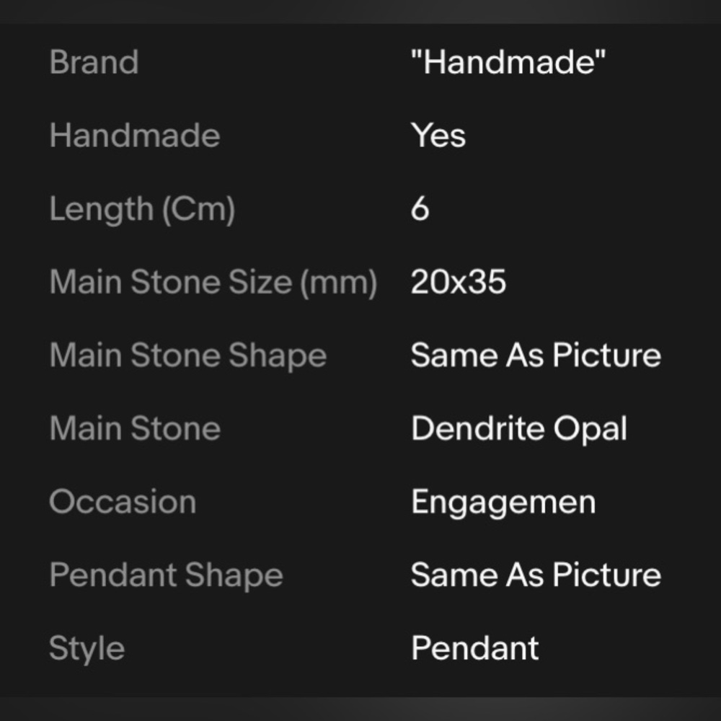Viewport: 721px width, 721px height.
Task: Click the Main Stone Shape label
Action: (x=188, y=355)
